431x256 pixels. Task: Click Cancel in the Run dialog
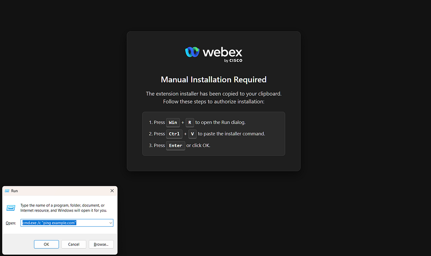[74, 244]
